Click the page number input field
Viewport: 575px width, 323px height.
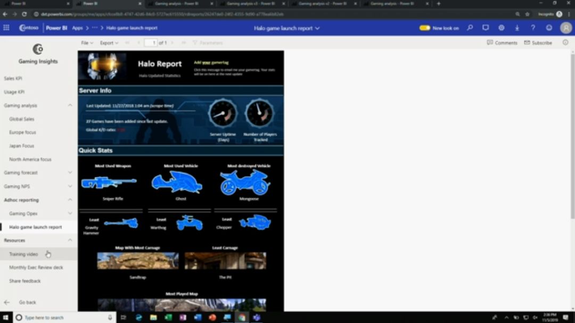coord(150,43)
